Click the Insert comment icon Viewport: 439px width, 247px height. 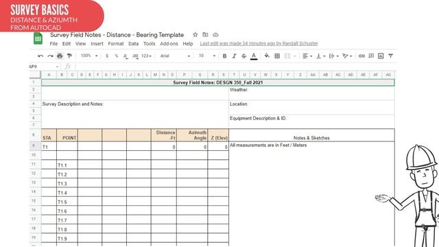click(x=371, y=56)
